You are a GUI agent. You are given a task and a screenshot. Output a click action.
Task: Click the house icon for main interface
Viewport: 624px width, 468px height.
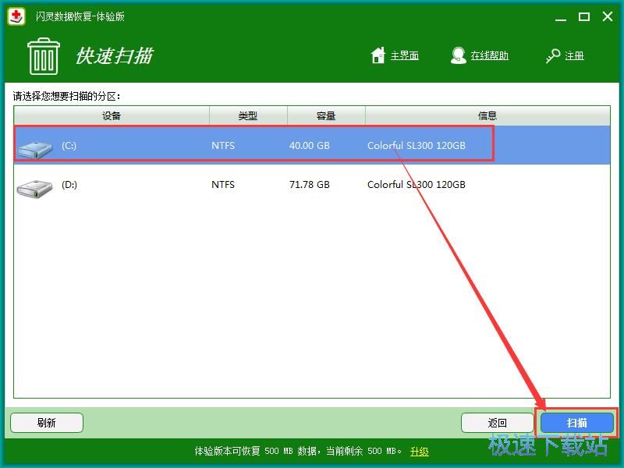click(378, 55)
